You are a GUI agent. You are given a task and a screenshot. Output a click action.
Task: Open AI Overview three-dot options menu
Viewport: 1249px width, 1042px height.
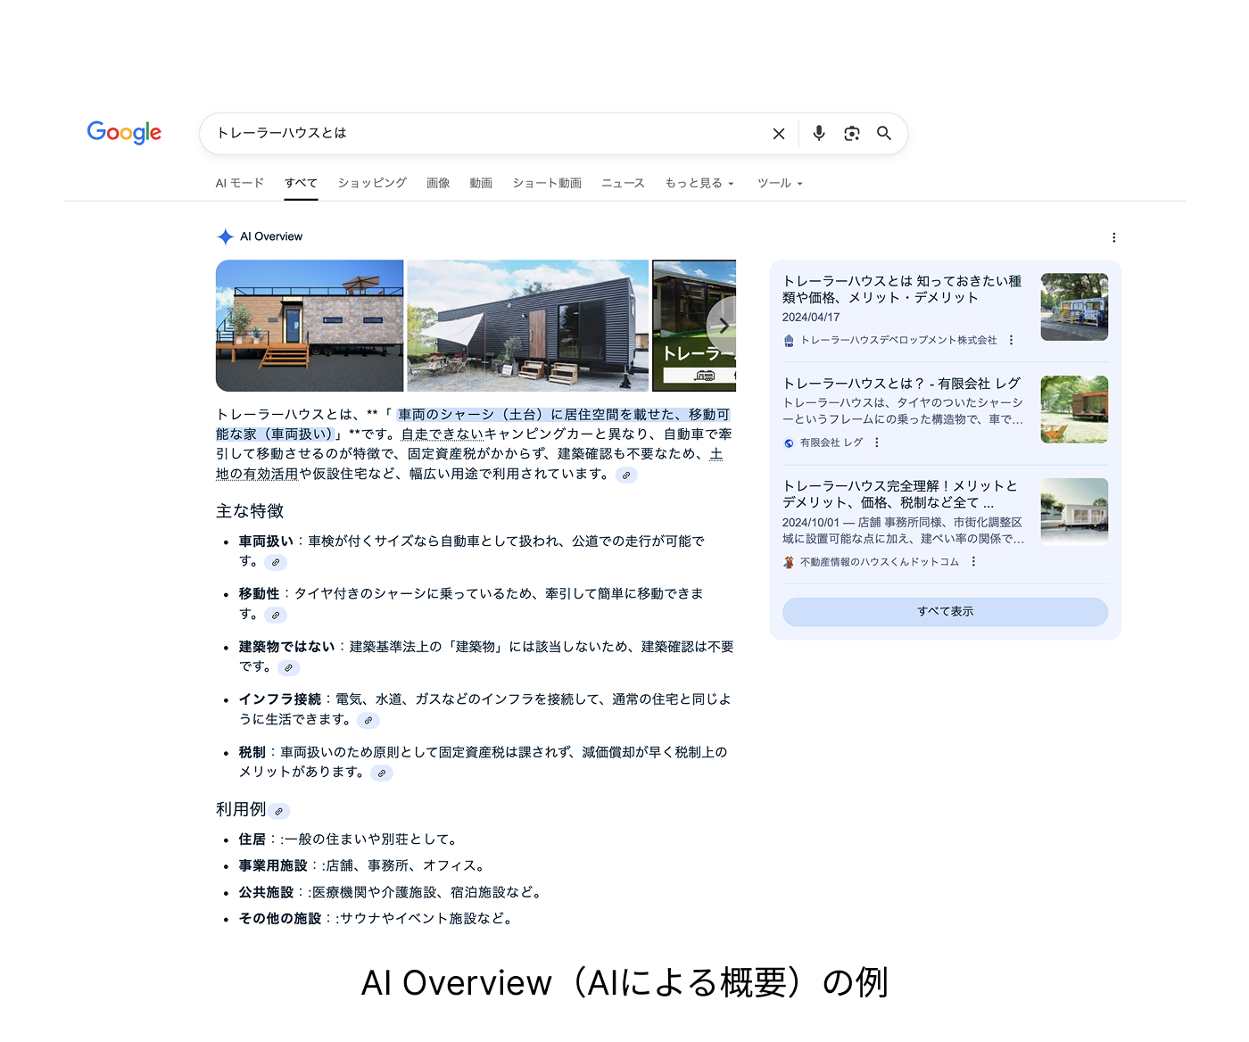(x=1113, y=237)
